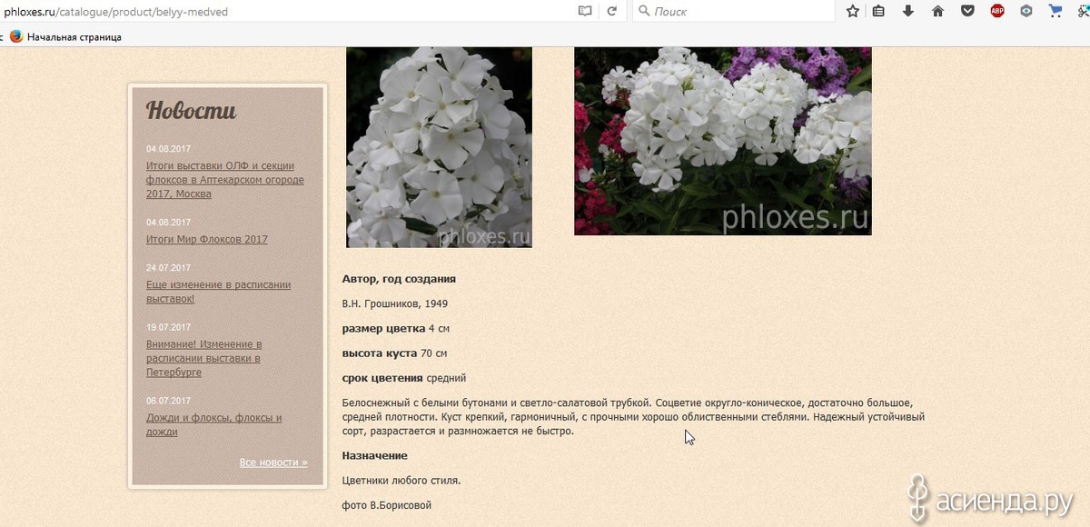Click Firefox icon of Начальная страница bookmark
Viewport: 1090px width, 527px height.
tap(16, 37)
